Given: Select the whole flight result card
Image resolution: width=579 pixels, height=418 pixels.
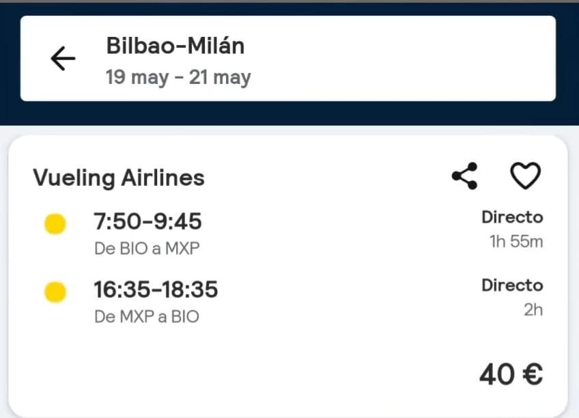Looking at the screenshot, I should [x=289, y=273].
